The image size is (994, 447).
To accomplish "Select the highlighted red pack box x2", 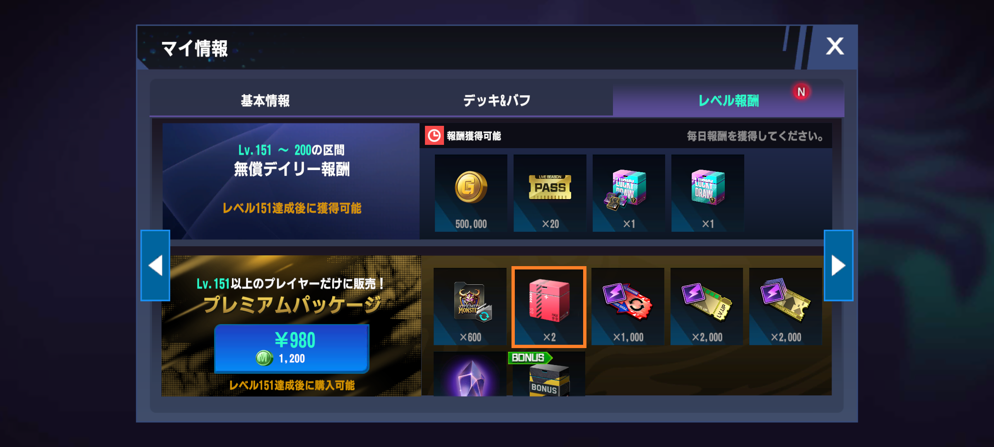I will tap(549, 307).
